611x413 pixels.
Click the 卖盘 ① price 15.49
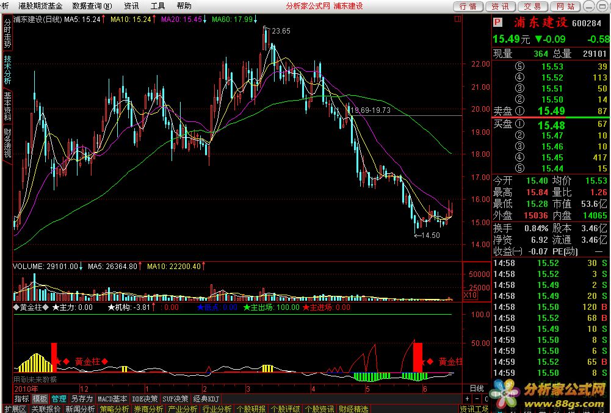click(x=551, y=111)
